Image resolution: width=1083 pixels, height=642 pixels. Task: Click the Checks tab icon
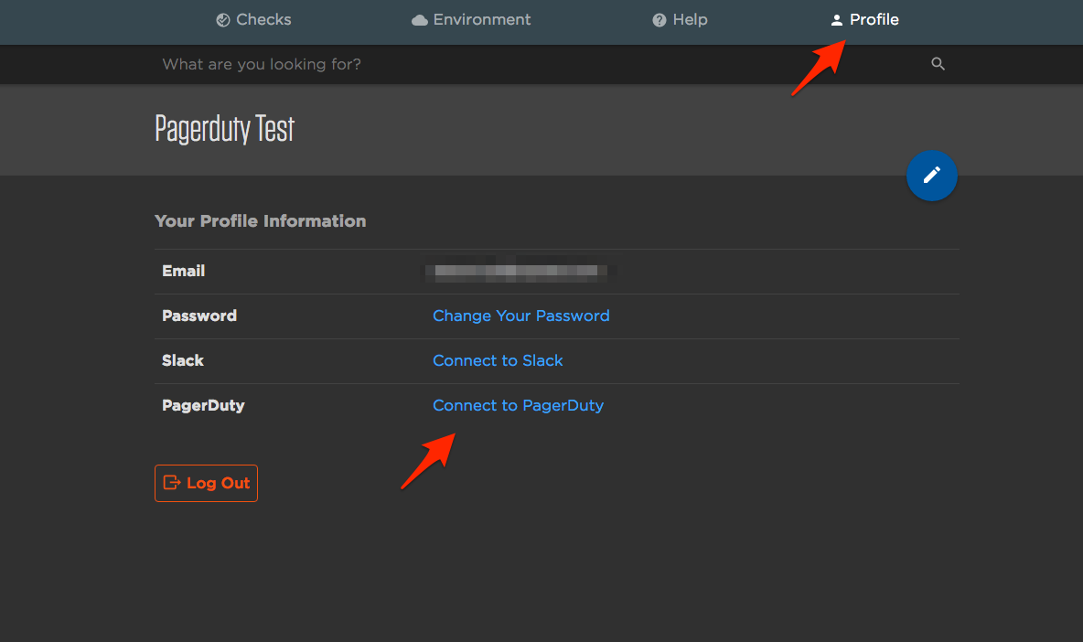coord(223,20)
